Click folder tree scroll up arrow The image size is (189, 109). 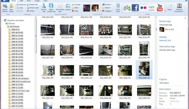[x=36, y=17]
